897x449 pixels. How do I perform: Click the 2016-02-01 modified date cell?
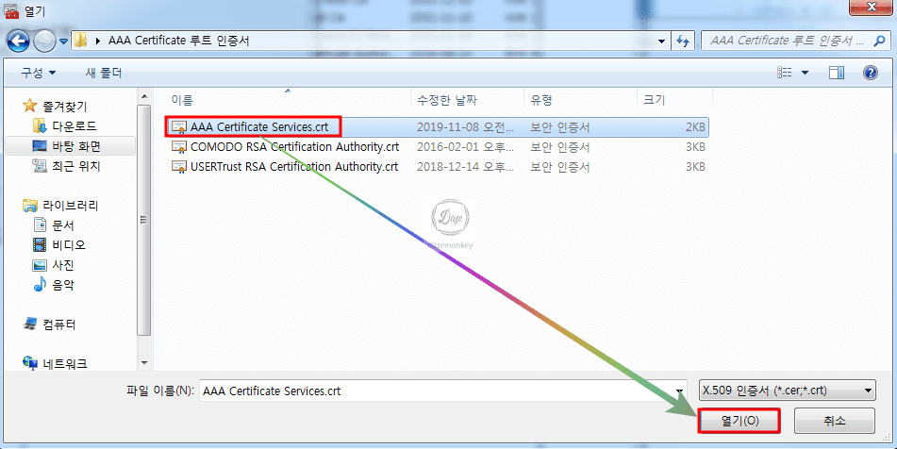466,147
